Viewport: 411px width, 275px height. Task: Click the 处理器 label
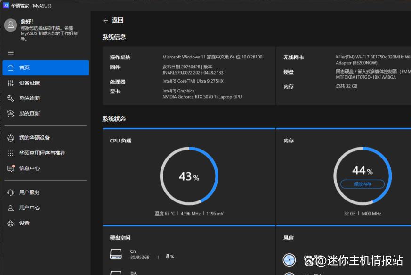click(117, 82)
